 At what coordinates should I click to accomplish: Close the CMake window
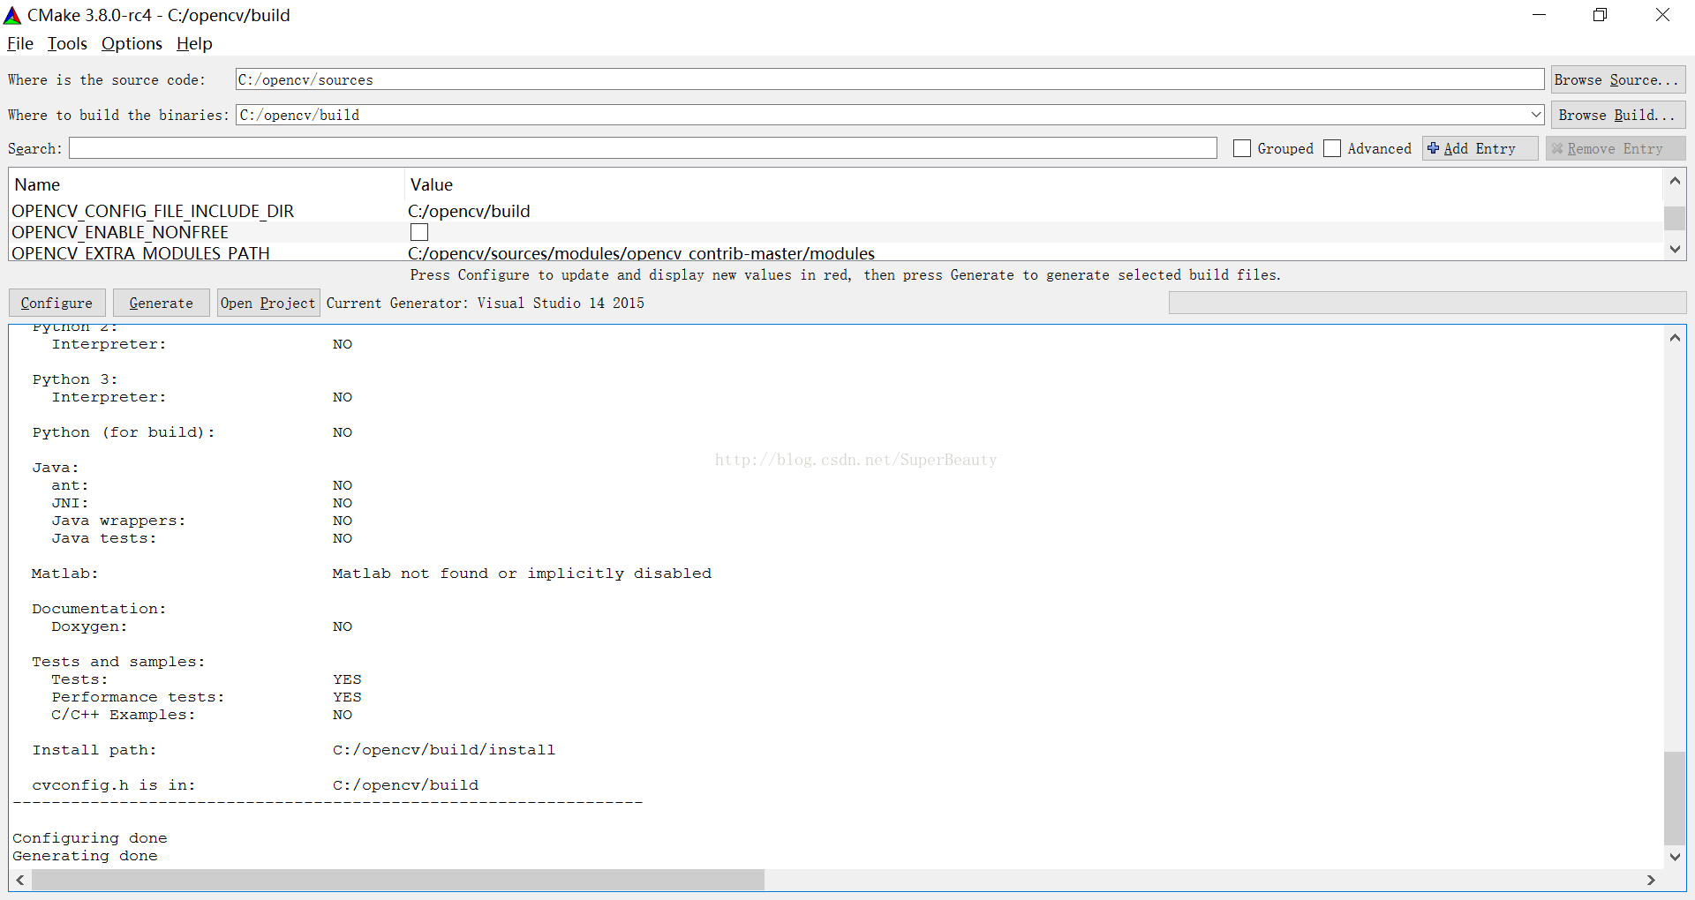[x=1662, y=15]
